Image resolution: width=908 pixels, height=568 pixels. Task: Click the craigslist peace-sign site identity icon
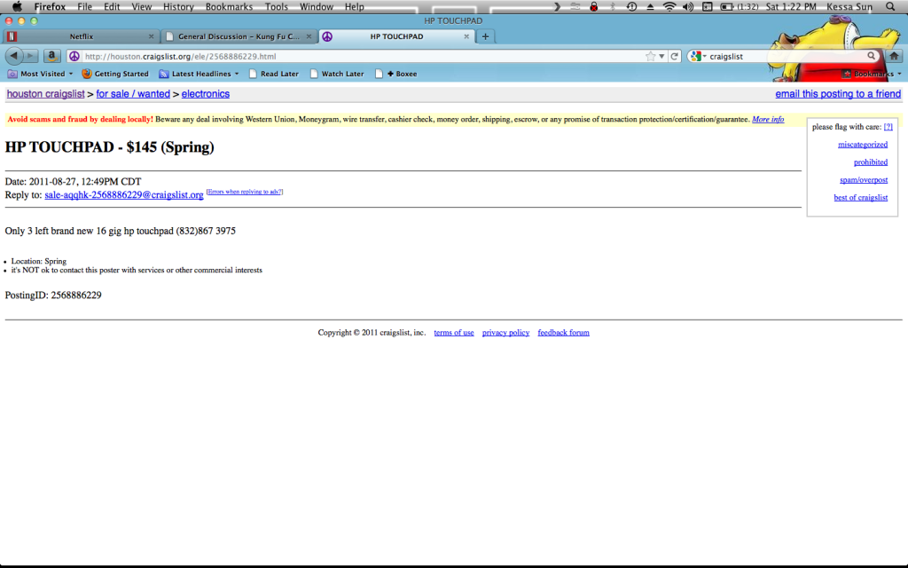74,56
